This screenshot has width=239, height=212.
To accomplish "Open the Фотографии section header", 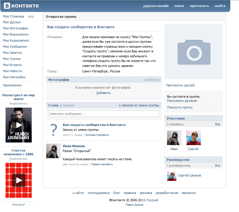I will tap(59, 80).
